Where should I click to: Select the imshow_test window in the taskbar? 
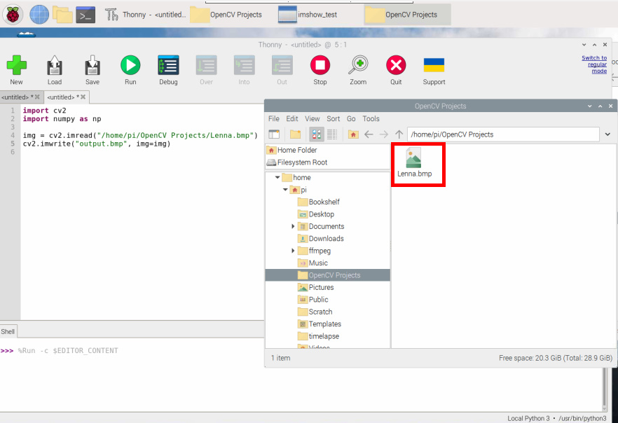[308, 15]
